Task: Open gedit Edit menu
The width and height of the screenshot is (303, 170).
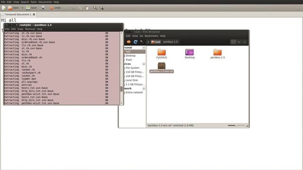Action: [x=9, y=2]
